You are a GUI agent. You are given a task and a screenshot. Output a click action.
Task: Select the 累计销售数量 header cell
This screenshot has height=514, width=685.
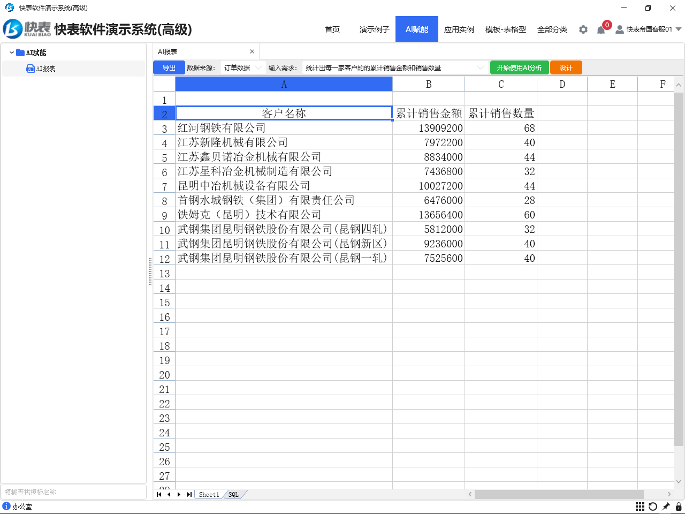click(x=501, y=113)
